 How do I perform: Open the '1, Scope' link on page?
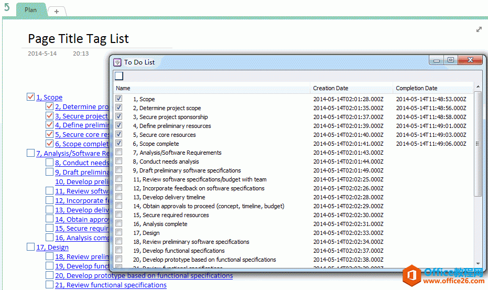pos(49,97)
